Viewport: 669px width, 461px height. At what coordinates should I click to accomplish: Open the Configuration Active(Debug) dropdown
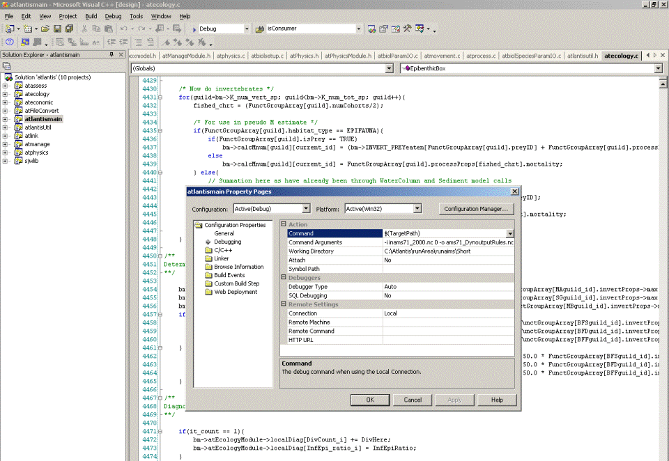click(306, 208)
